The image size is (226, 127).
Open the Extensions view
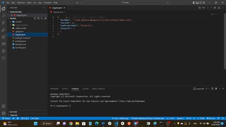coord(4,37)
